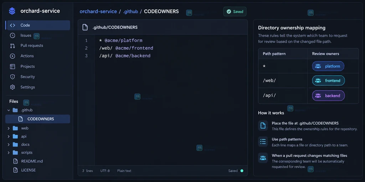Click the CODEOWNERS file icon in tree

coord(20,119)
